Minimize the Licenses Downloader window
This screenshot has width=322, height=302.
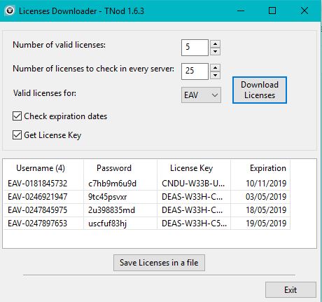click(241, 11)
